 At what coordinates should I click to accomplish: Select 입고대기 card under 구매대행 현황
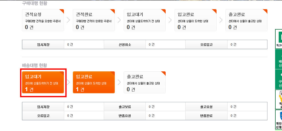coord(145,20)
